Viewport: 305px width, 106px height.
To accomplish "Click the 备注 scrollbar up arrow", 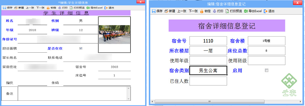I will coord(128,88).
